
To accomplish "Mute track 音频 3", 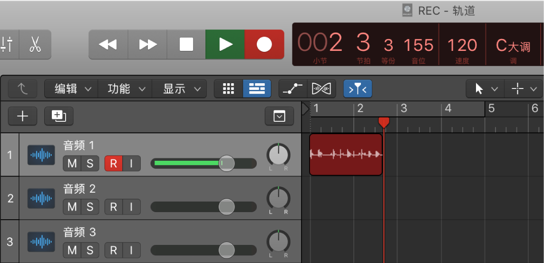I will point(72,250).
